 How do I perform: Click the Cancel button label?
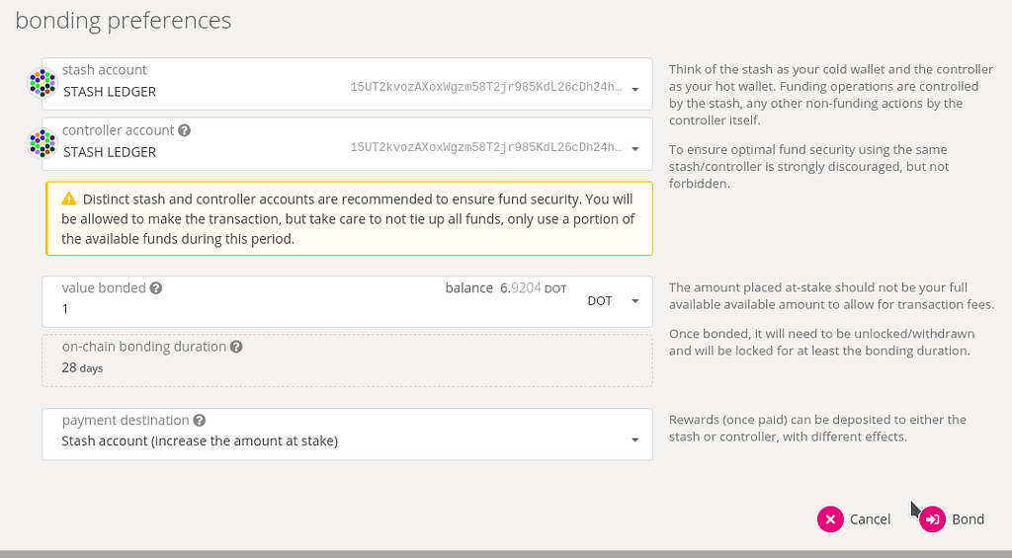click(870, 519)
